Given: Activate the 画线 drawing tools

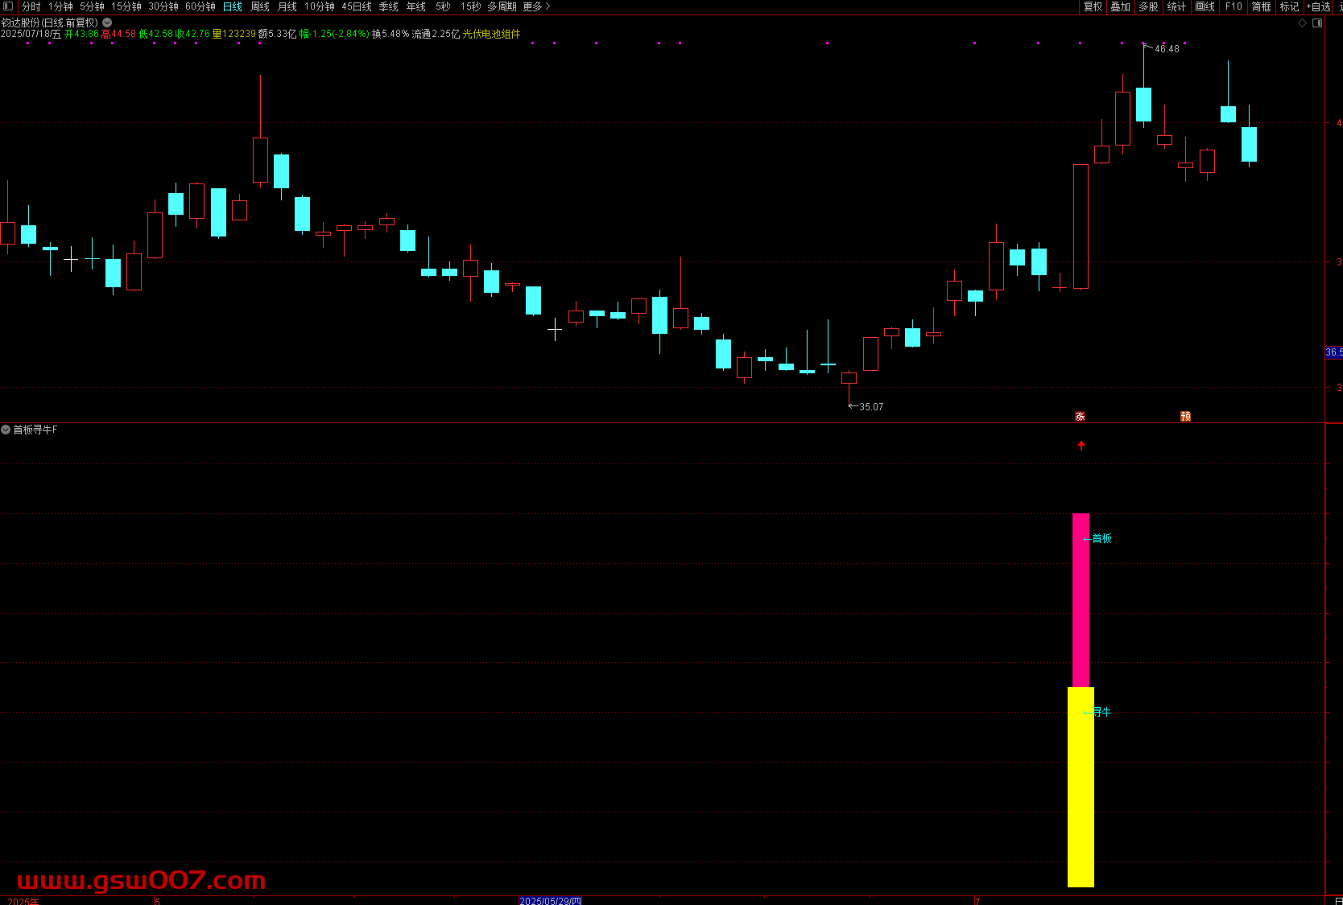Looking at the screenshot, I should point(1205,6).
